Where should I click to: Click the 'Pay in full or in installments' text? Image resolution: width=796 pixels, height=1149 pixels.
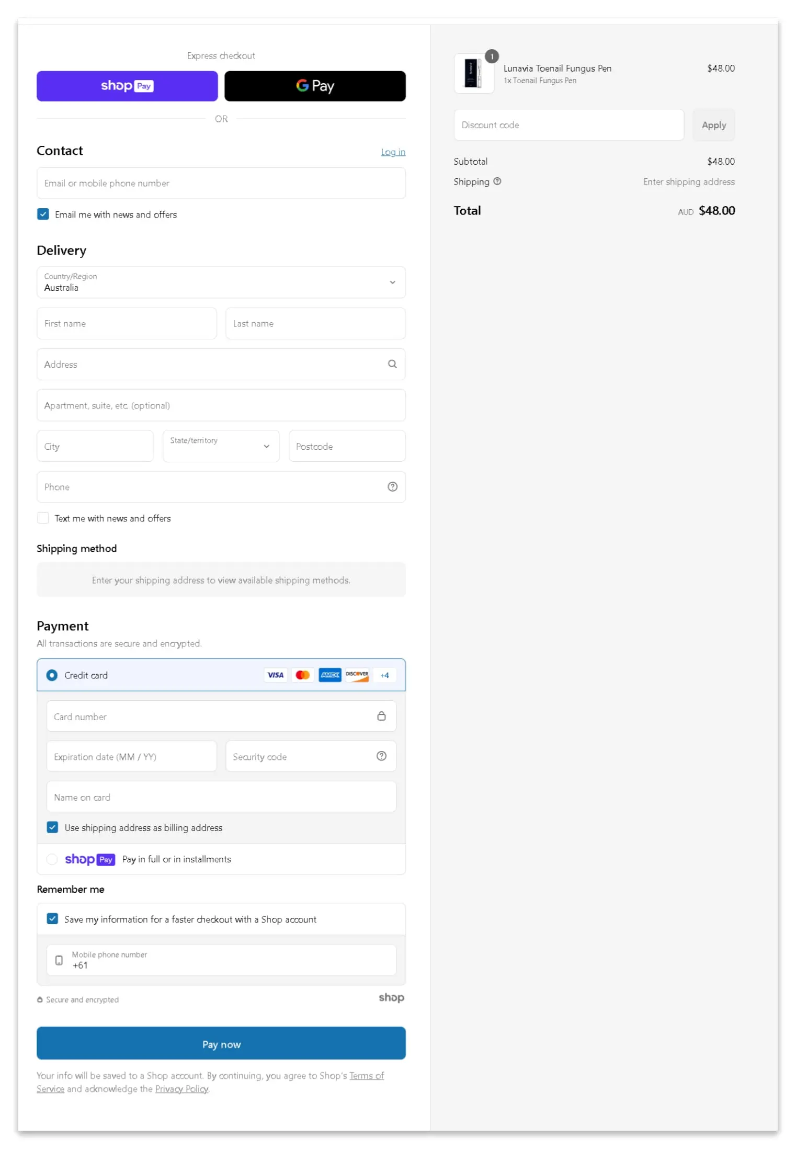click(177, 859)
